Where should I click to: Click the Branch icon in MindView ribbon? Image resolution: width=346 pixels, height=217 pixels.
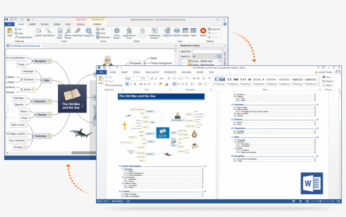[38, 32]
